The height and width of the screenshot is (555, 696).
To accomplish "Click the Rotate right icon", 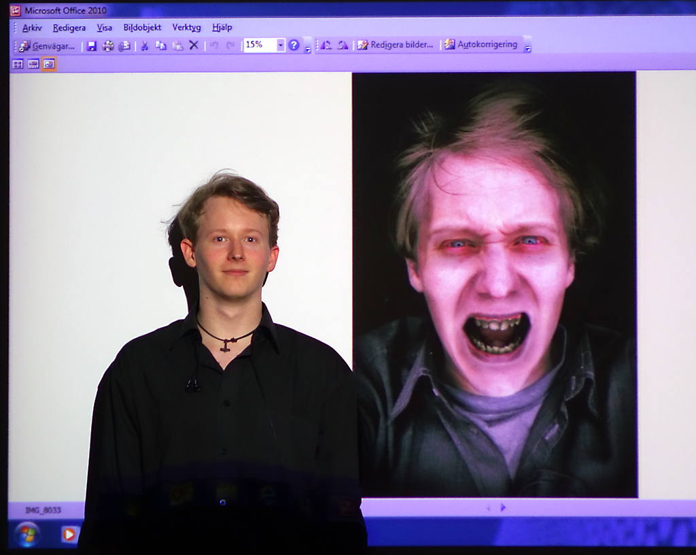I will pos(343,45).
